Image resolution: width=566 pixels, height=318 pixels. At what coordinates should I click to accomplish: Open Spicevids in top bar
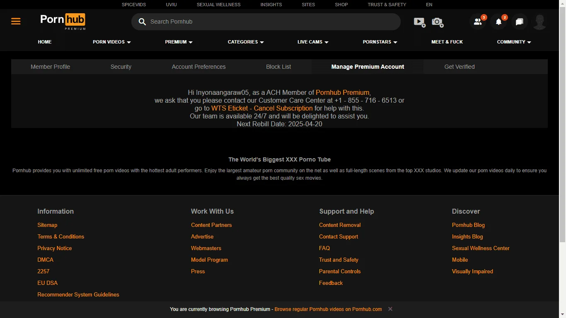[134, 5]
